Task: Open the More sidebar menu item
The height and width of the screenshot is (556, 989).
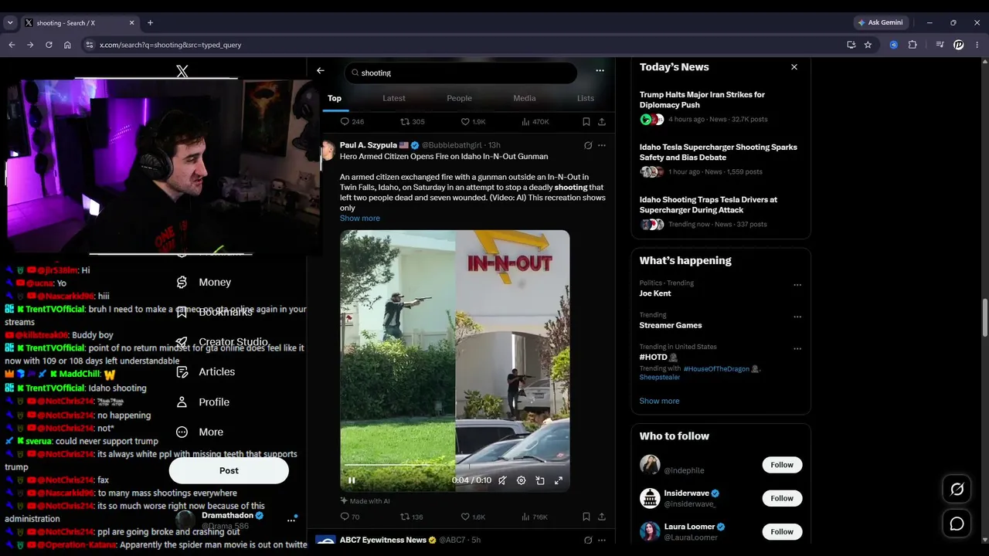Action: 200,432
